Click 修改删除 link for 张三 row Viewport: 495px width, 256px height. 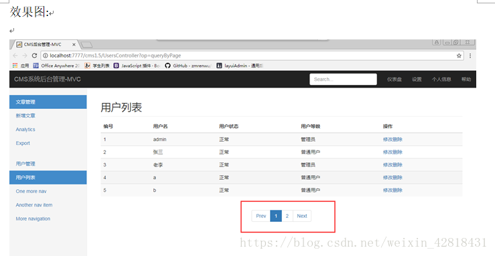tap(393, 152)
